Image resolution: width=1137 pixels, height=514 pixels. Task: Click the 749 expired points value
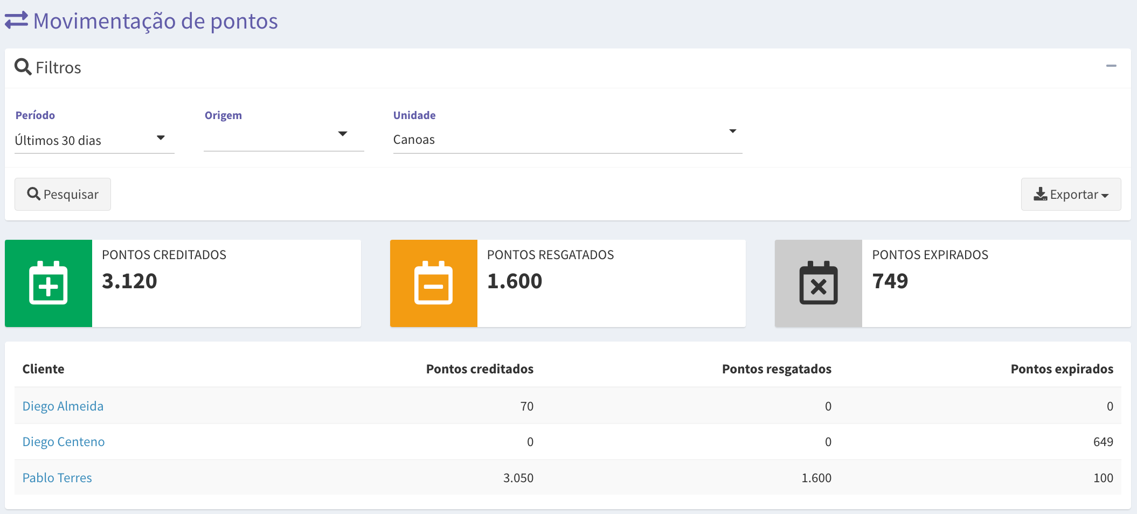point(890,281)
